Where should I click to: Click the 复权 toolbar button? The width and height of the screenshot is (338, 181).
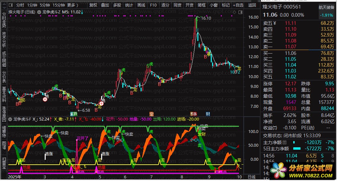point(93,5)
